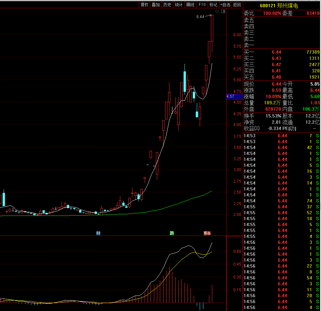Click the 0.15 MACD axis label
The width and height of the screenshot is (321, 311).
point(237,290)
